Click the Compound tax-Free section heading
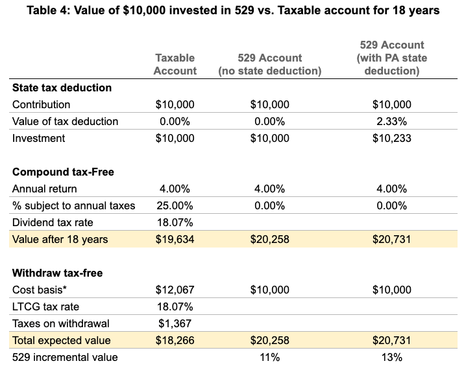This screenshot has height=381, width=466. click(x=63, y=172)
